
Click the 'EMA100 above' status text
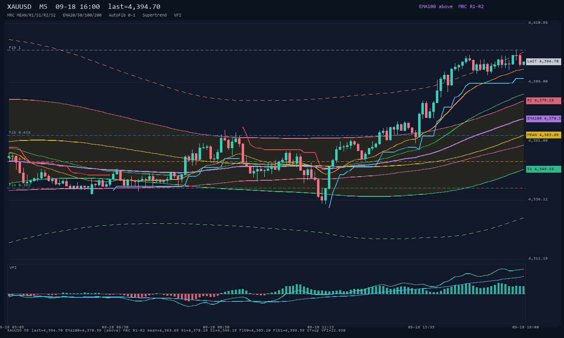436,6
